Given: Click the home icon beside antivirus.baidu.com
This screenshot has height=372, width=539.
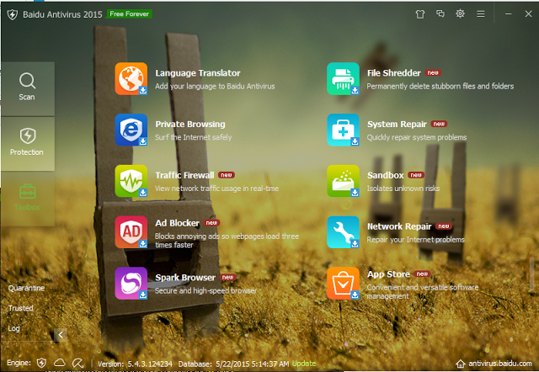Looking at the screenshot, I should (461, 364).
